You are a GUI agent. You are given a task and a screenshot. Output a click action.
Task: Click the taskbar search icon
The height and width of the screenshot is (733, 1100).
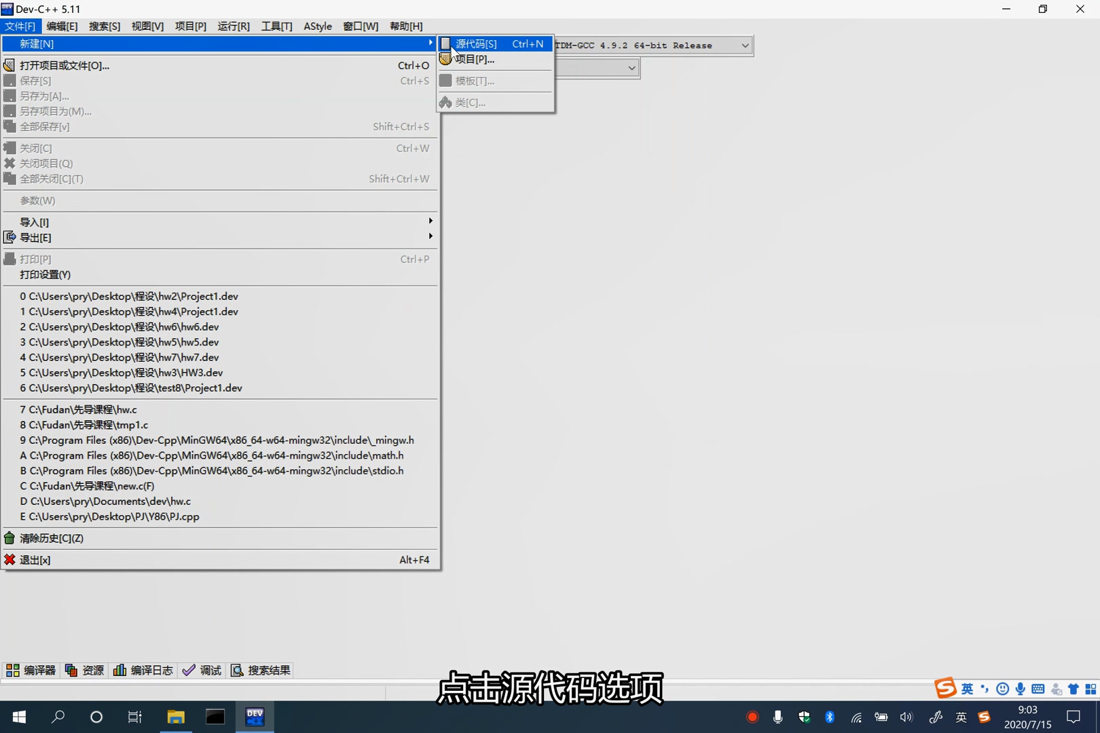[58, 717]
